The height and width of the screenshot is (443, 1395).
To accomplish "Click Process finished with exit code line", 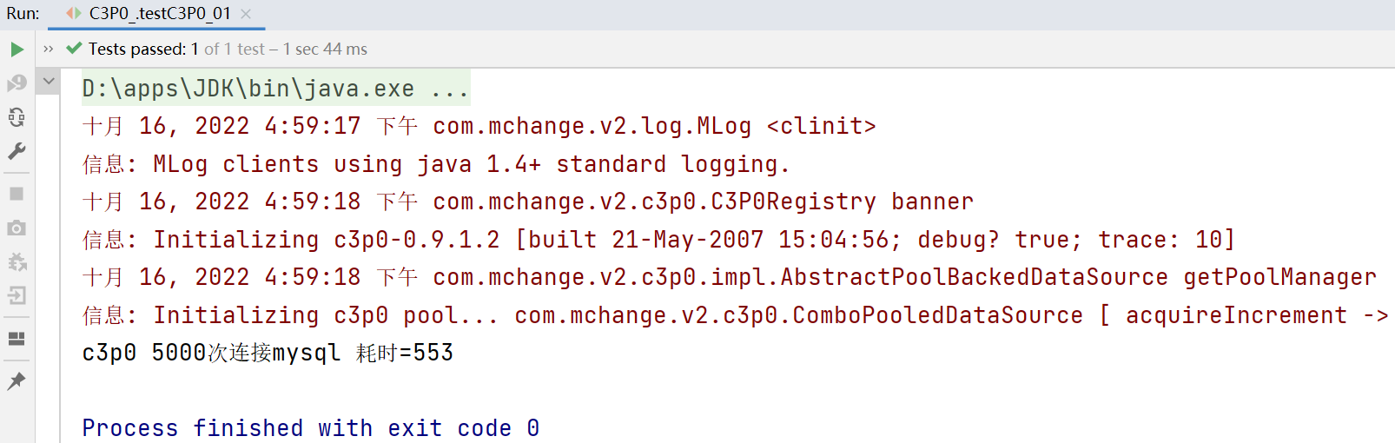I will [x=311, y=428].
